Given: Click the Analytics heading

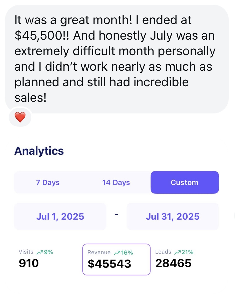Looking at the screenshot, I should [x=39, y=151].
